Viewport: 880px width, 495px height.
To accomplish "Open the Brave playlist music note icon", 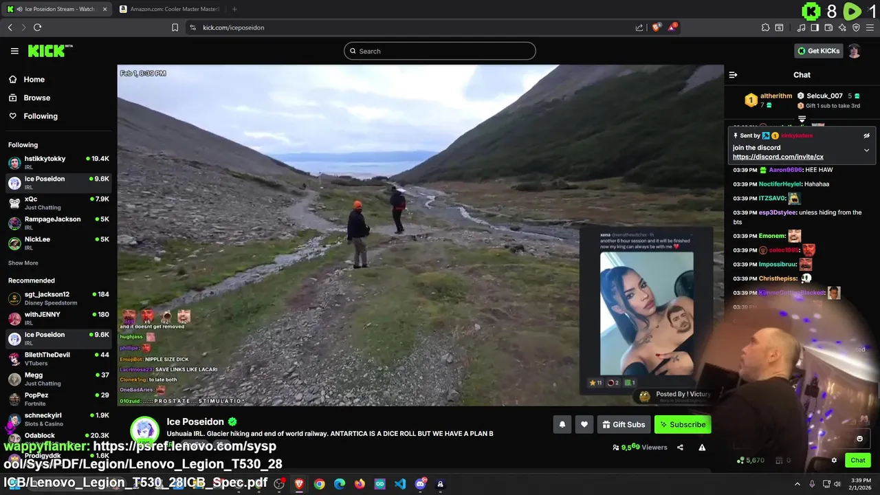I will (801, 27).
